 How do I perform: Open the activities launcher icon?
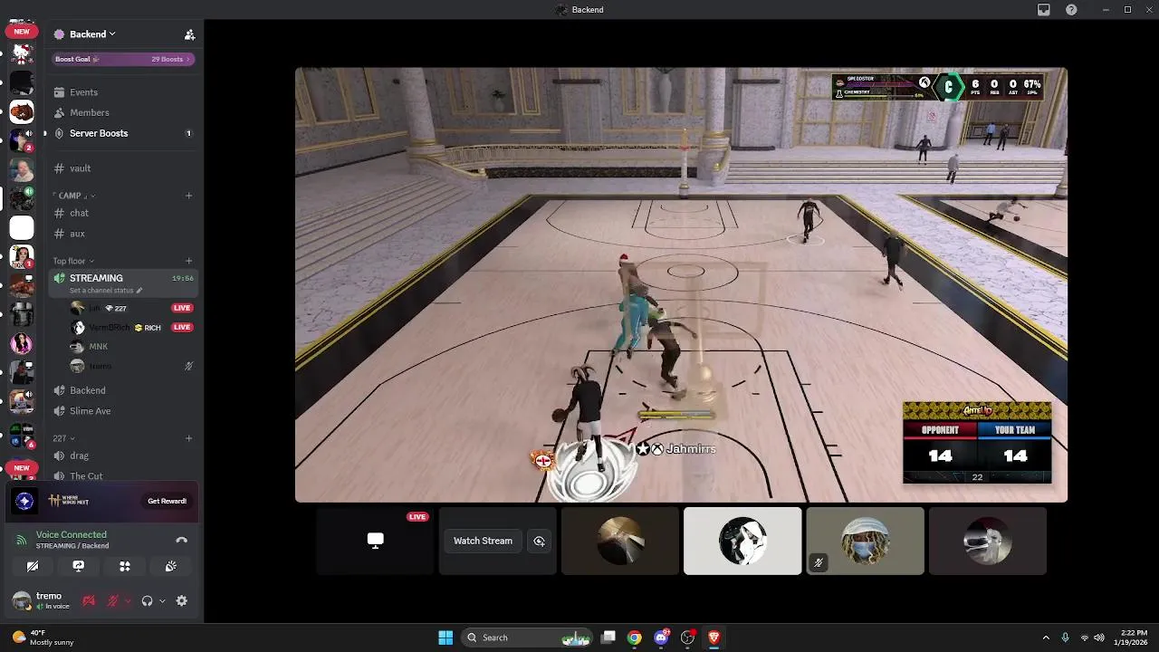(125, 566)
